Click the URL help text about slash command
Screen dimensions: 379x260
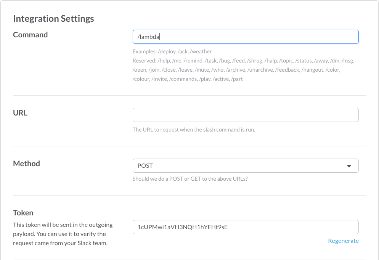tap(194, 130)
